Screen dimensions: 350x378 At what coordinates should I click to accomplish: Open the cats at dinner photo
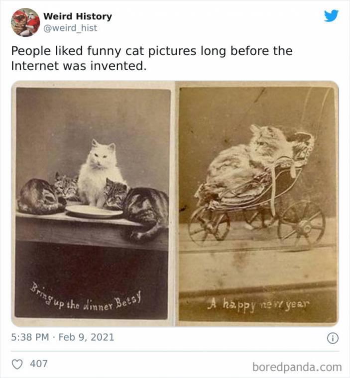click(93, 204)
